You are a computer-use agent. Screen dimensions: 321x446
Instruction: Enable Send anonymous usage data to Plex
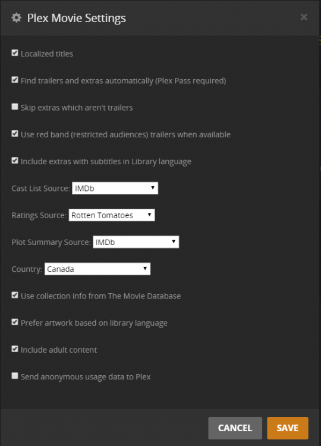15,376
